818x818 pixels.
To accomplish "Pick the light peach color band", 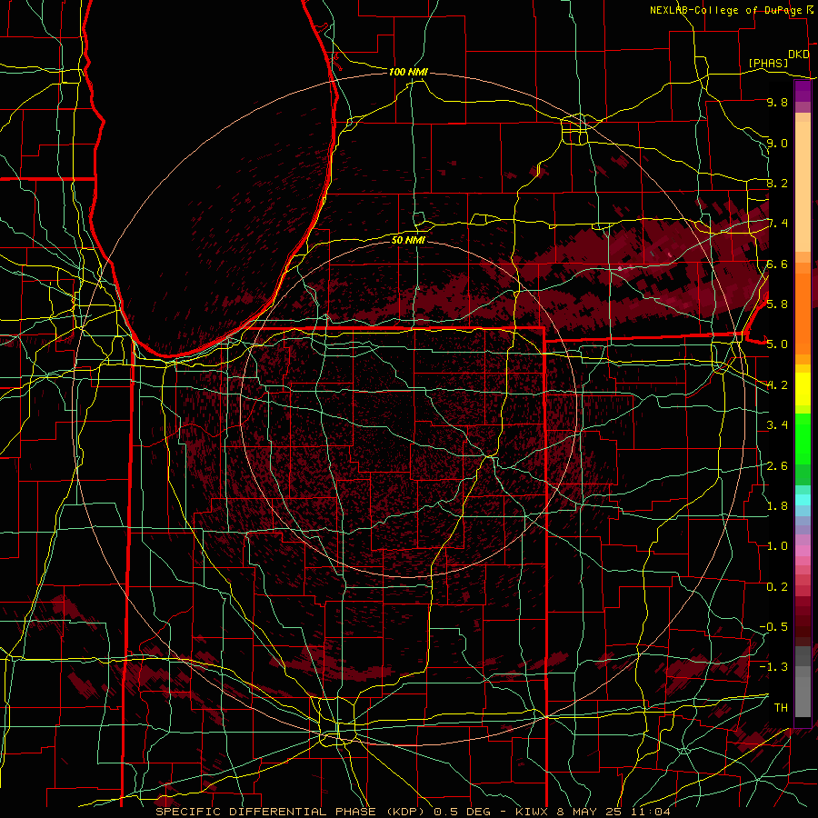I will click(x=803, y=187).
